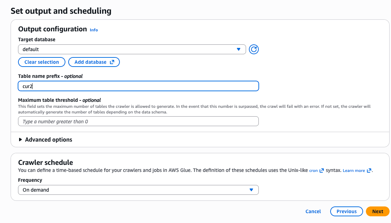Go back with the Previous button
This screenshot has height=223, width=391.
click(x=346, y=211)
